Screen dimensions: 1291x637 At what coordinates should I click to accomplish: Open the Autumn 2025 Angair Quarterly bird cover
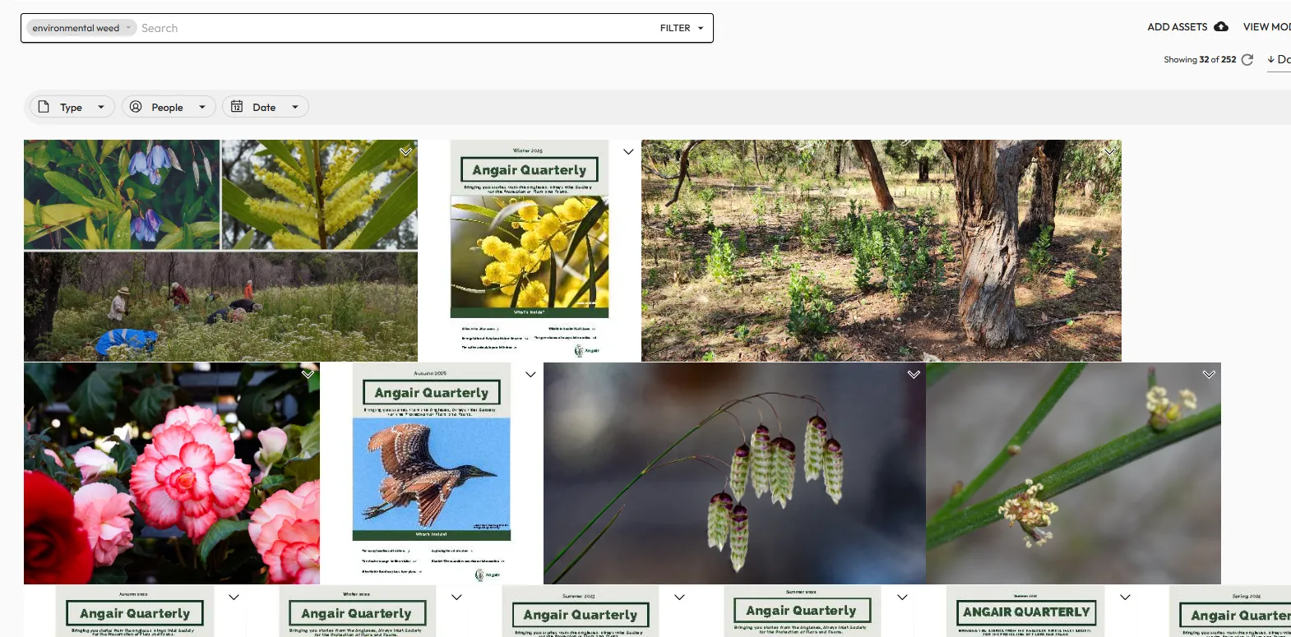(432, 473)
